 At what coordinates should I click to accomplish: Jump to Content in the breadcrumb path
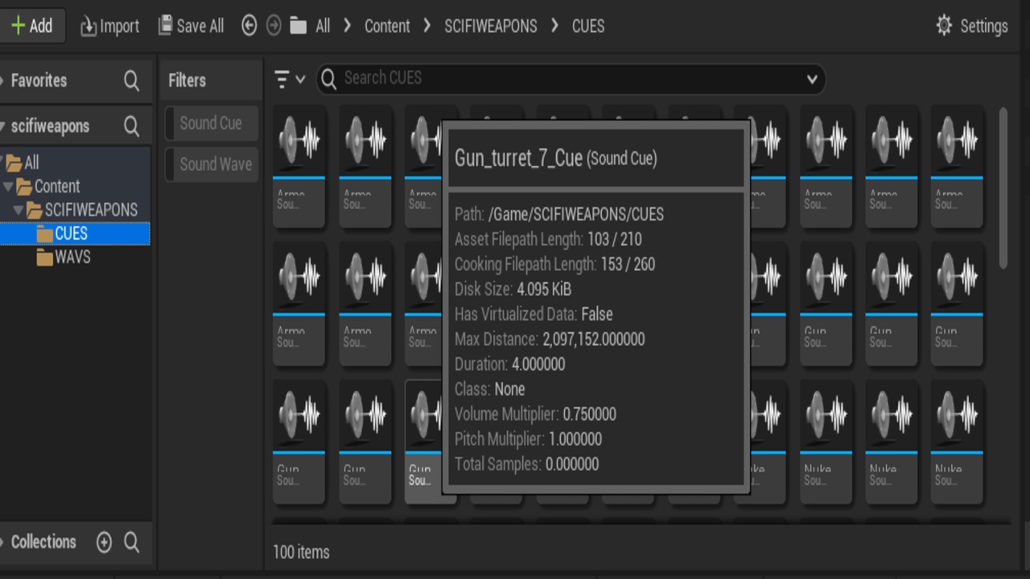(387, 26)
